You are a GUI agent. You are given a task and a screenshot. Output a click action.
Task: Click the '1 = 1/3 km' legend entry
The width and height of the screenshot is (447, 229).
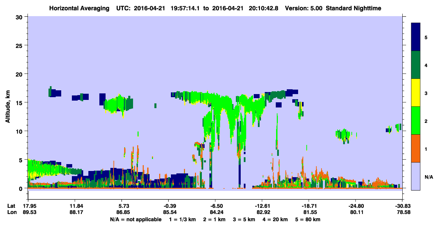182,219
